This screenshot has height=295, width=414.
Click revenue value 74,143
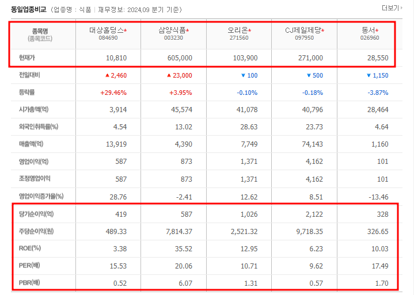(x=313, y=144)
